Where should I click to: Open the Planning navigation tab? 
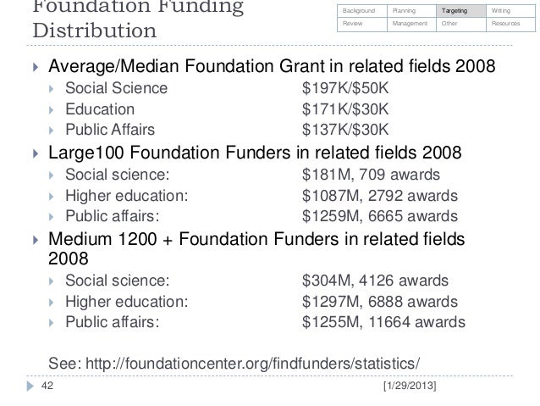[411, 11]
